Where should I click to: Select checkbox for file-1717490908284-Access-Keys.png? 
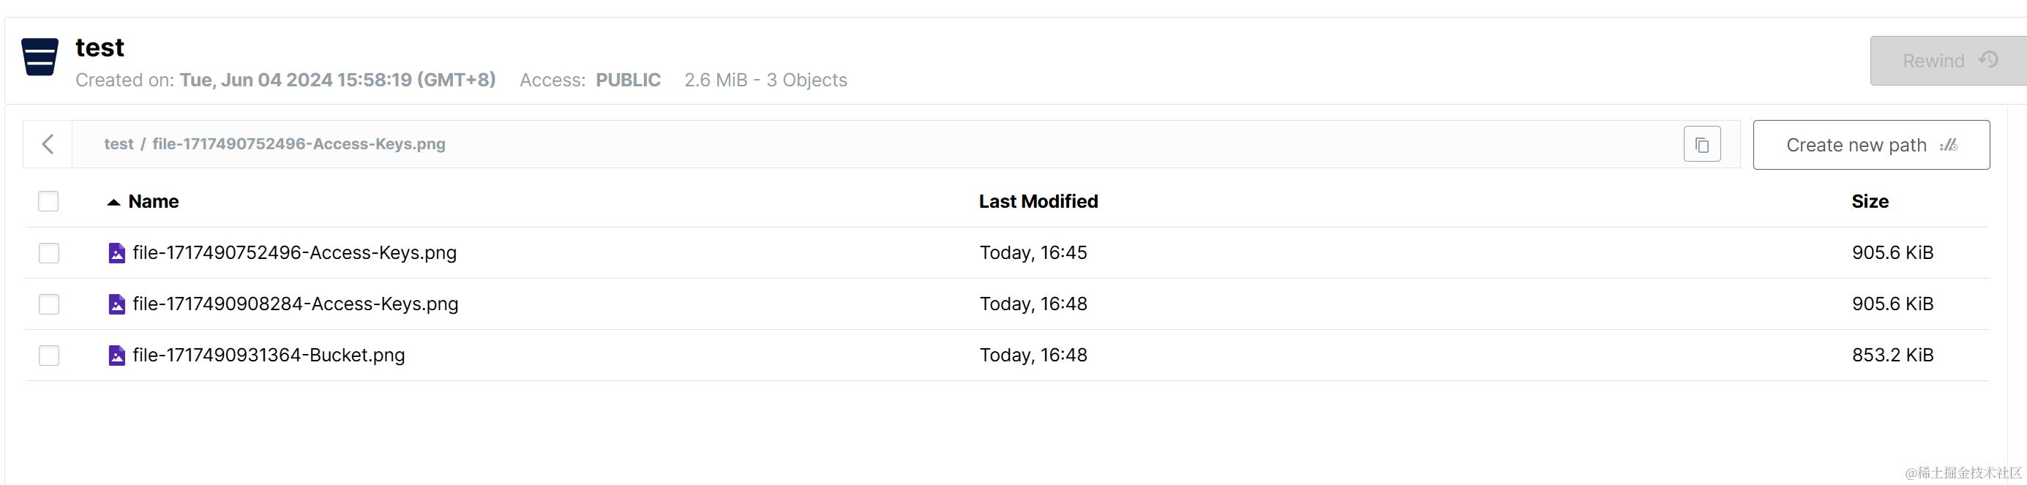[49, 304]
